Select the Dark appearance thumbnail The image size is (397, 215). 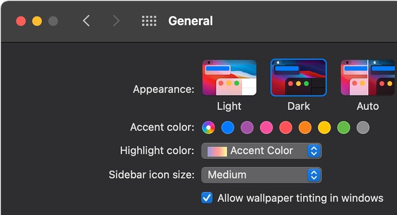coord(298,78)
